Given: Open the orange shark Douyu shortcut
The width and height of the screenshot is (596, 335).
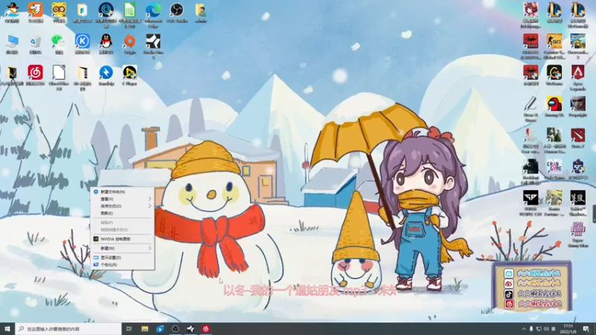Looking at the screenshot, I should click(35, 13).
